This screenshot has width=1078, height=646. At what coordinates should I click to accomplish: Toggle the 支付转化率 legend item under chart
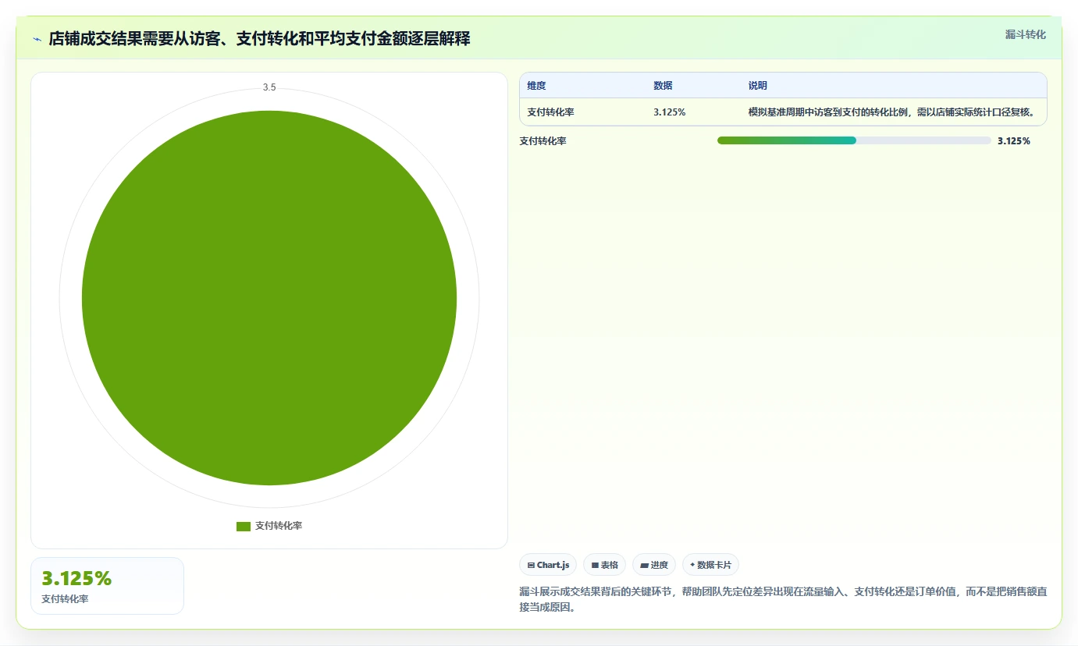(x=269, y=526)
